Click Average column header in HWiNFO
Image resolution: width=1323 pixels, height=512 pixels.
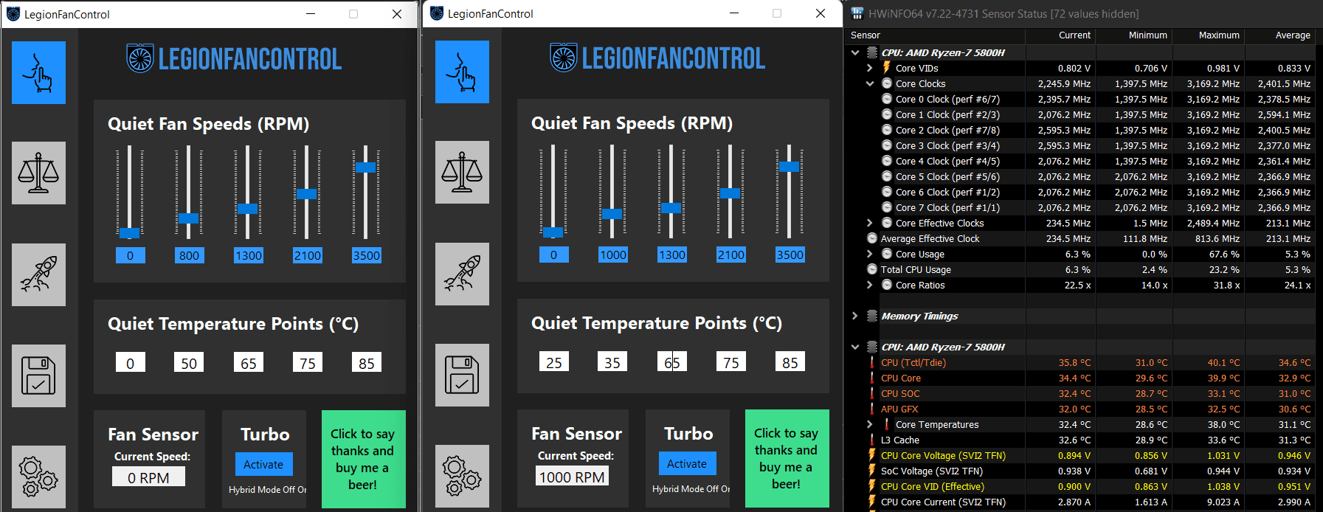point(1280,35)
